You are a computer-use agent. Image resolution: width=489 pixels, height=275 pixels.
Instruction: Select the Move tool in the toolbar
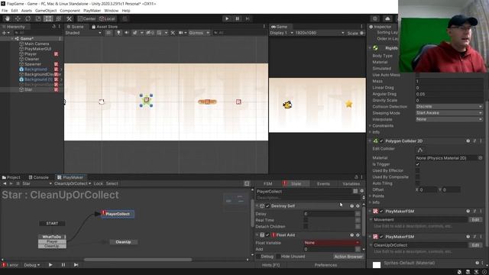[x=18, y=18]
